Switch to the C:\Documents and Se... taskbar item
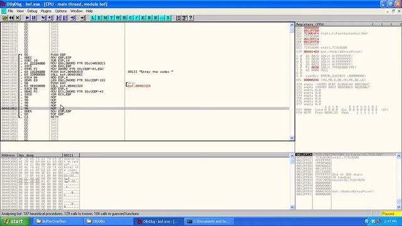The height and width of the screenshot is (226, 402). [209, 222]
